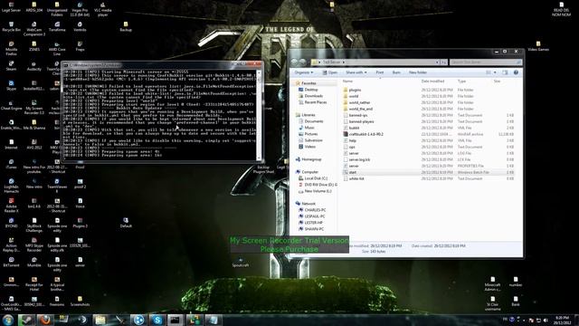Image resolution: width=579 pixels, height=326 pixels.
Task: Open the Windows Start menu
Action: click(x=8, y=320)
